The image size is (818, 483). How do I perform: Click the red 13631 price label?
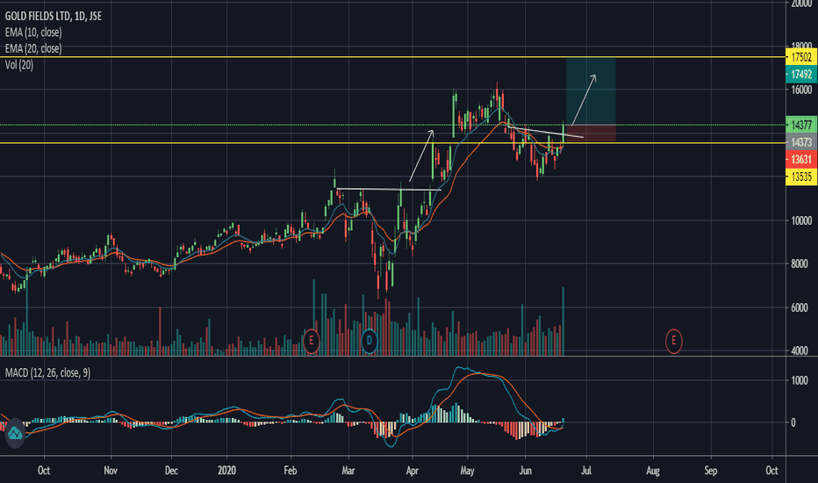tap(801, 159)
